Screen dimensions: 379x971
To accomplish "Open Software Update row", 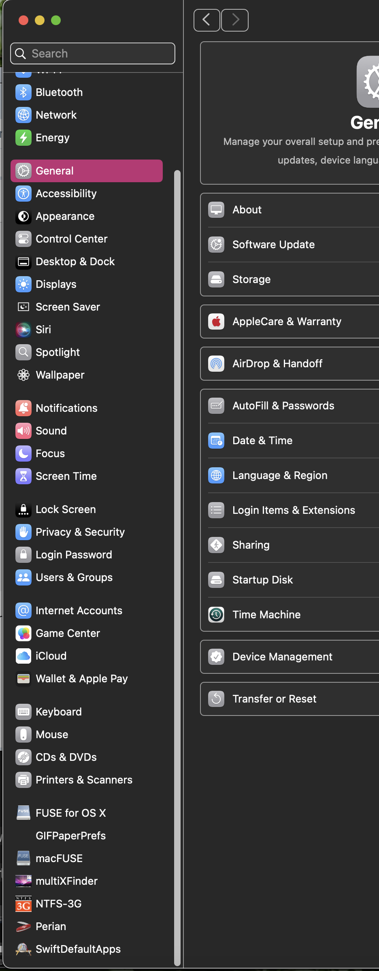I will 290,245.
